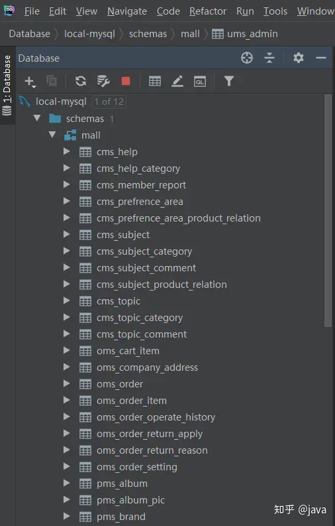Click the tree's vertical scrollbar thumb

tap(328, 210)
